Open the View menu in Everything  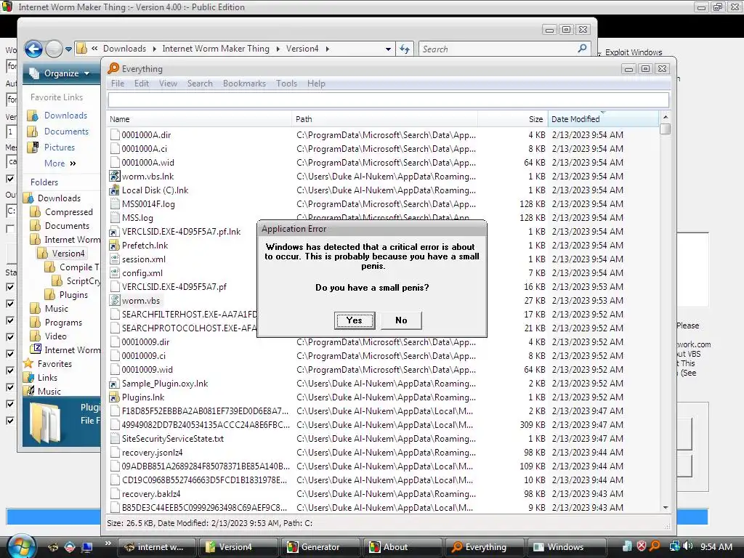pyautogui.click(x=168, y=84)
